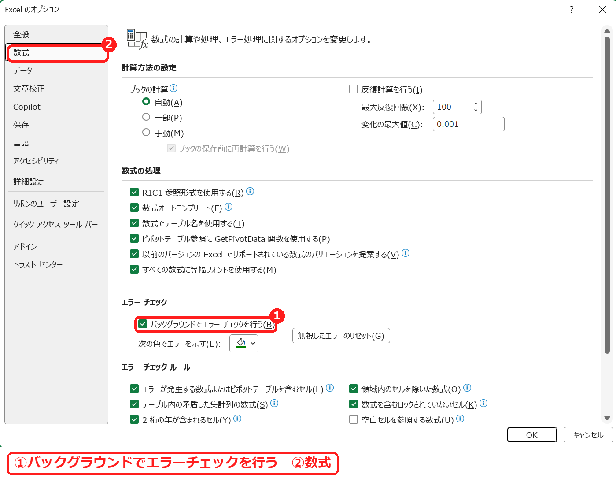
Task: Select 手動 workbook calculation option
Action: tap(146, 133)
